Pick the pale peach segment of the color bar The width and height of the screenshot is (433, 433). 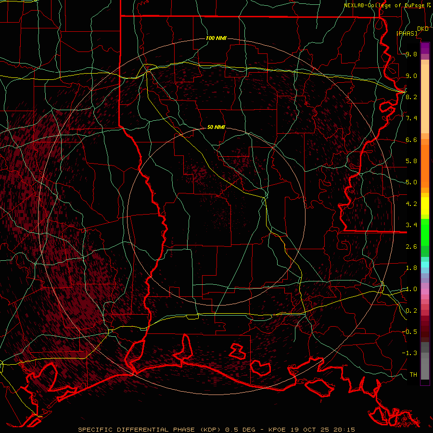(x=425, y=99)
